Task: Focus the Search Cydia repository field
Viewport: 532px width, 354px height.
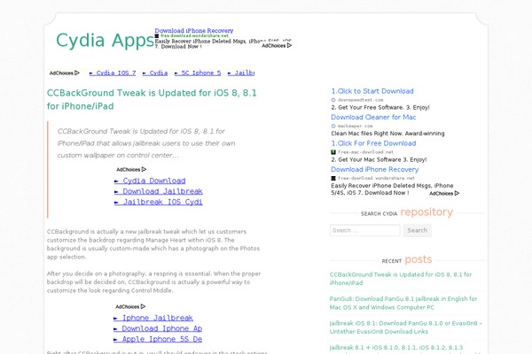Action: coord(365,230)
